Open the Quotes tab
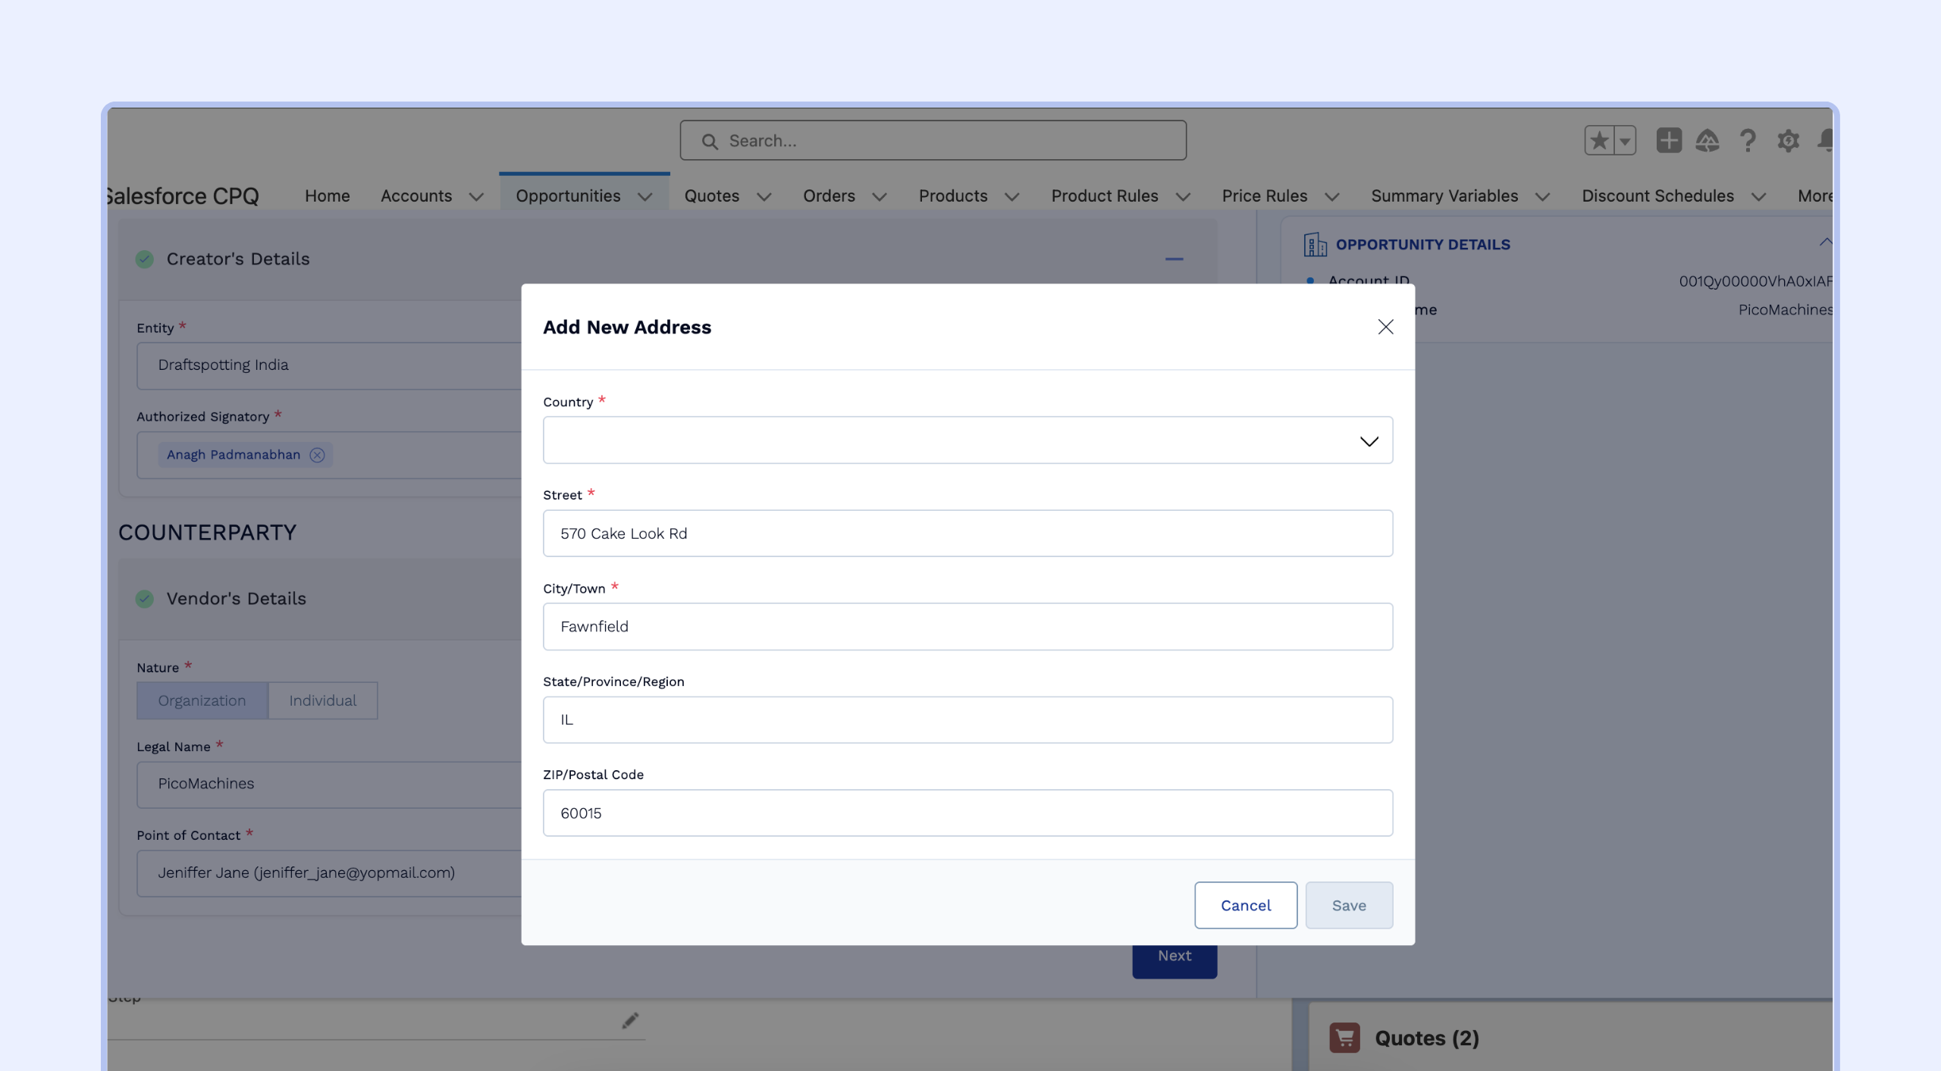This screenshot has width=1941, height=1071. 711,196
